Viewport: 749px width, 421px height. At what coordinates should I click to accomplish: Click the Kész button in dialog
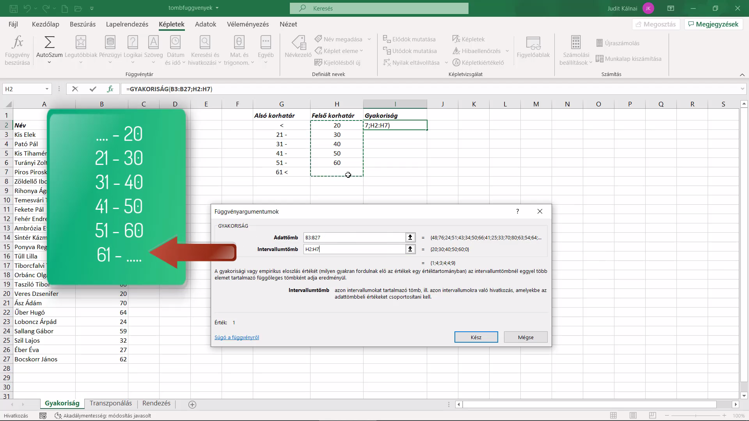tap(476, 337)
